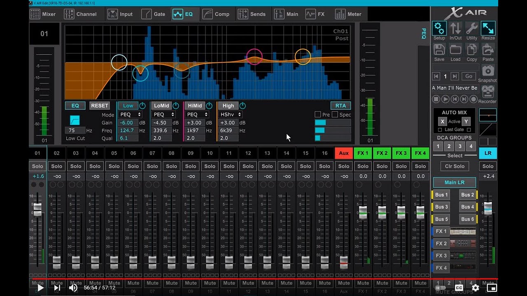Click the pink HiMid EQ node
Screen dimensions: 527x296
point(254,56)
